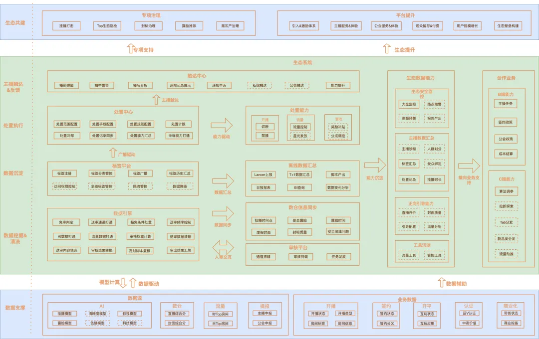Select the up arrow beside 数据辅助
The width and height of the screenshot is (539, 339).
(x=441, y=283)
